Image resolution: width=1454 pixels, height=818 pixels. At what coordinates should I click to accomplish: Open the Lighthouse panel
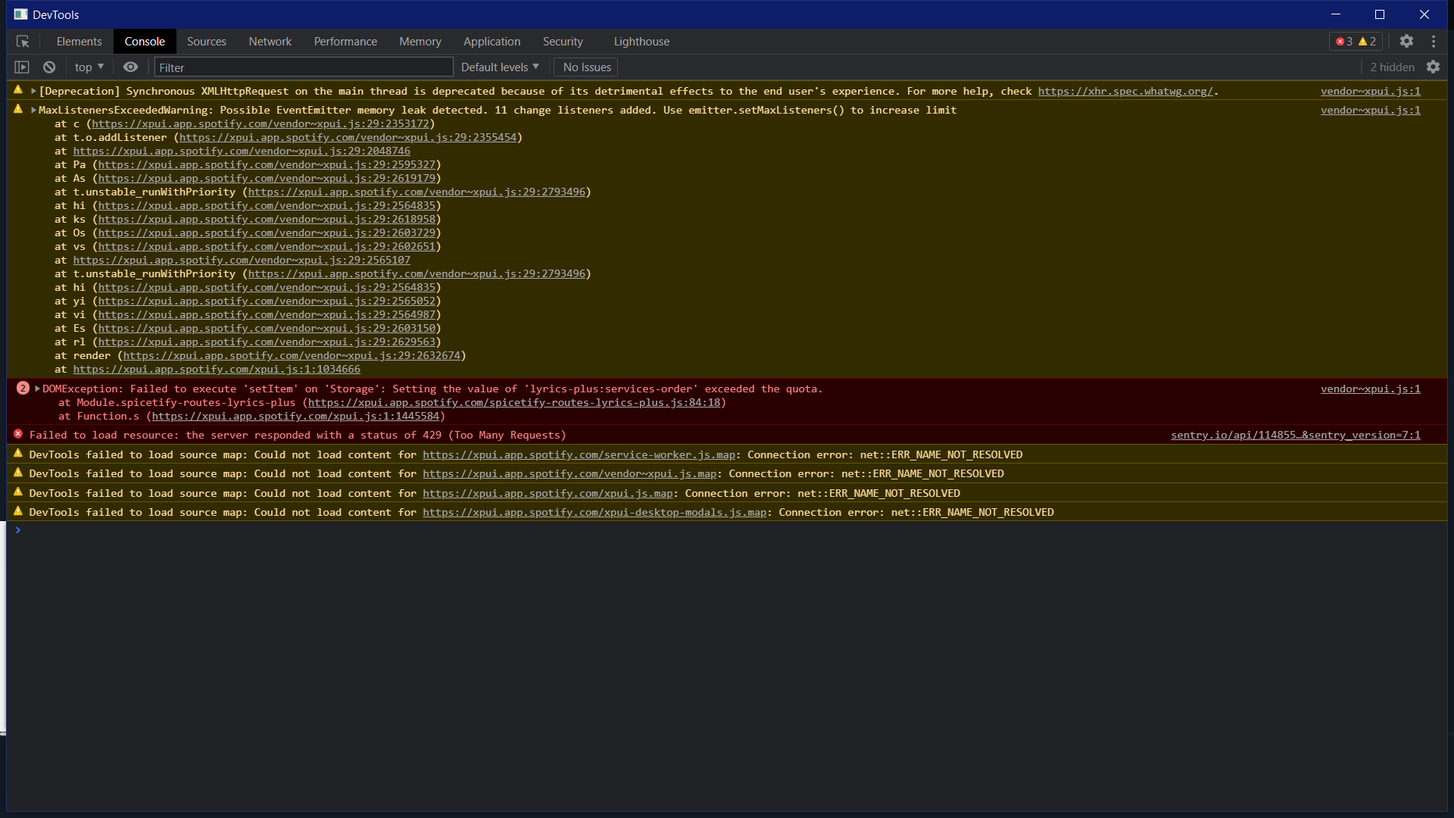(x=641, y=42)
